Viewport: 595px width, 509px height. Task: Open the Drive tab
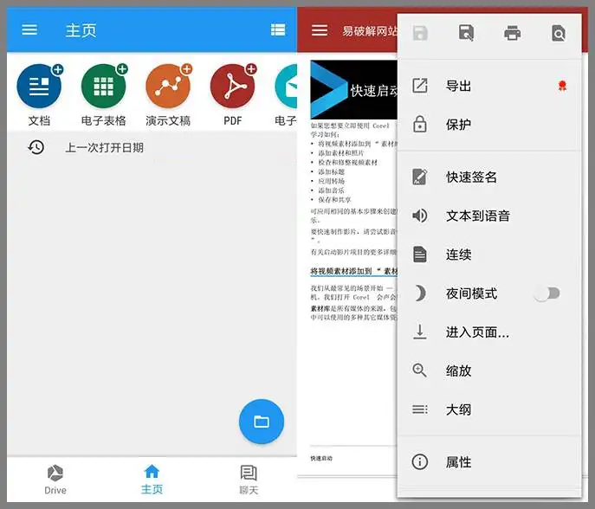click(55, 479)
